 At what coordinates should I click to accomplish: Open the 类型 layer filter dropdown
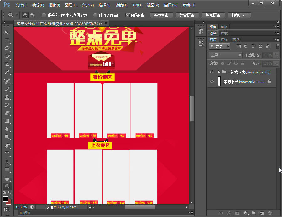(x=219, y=46)
